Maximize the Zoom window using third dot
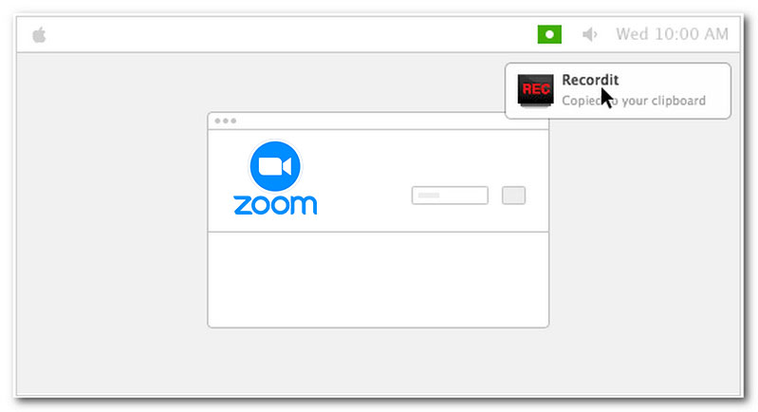 pos(233,121)
